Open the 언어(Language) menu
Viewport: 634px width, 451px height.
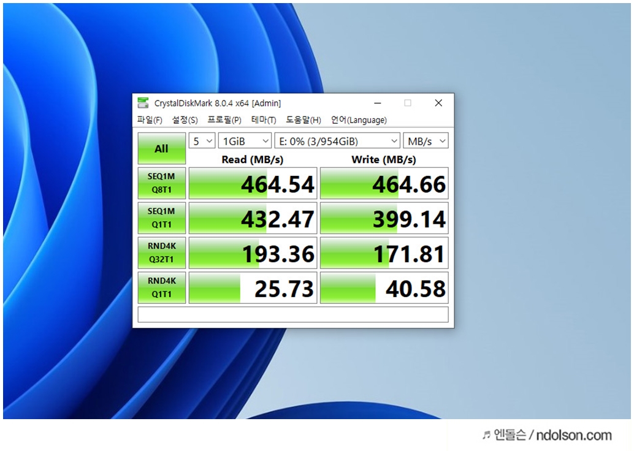[x=359, y=120]
